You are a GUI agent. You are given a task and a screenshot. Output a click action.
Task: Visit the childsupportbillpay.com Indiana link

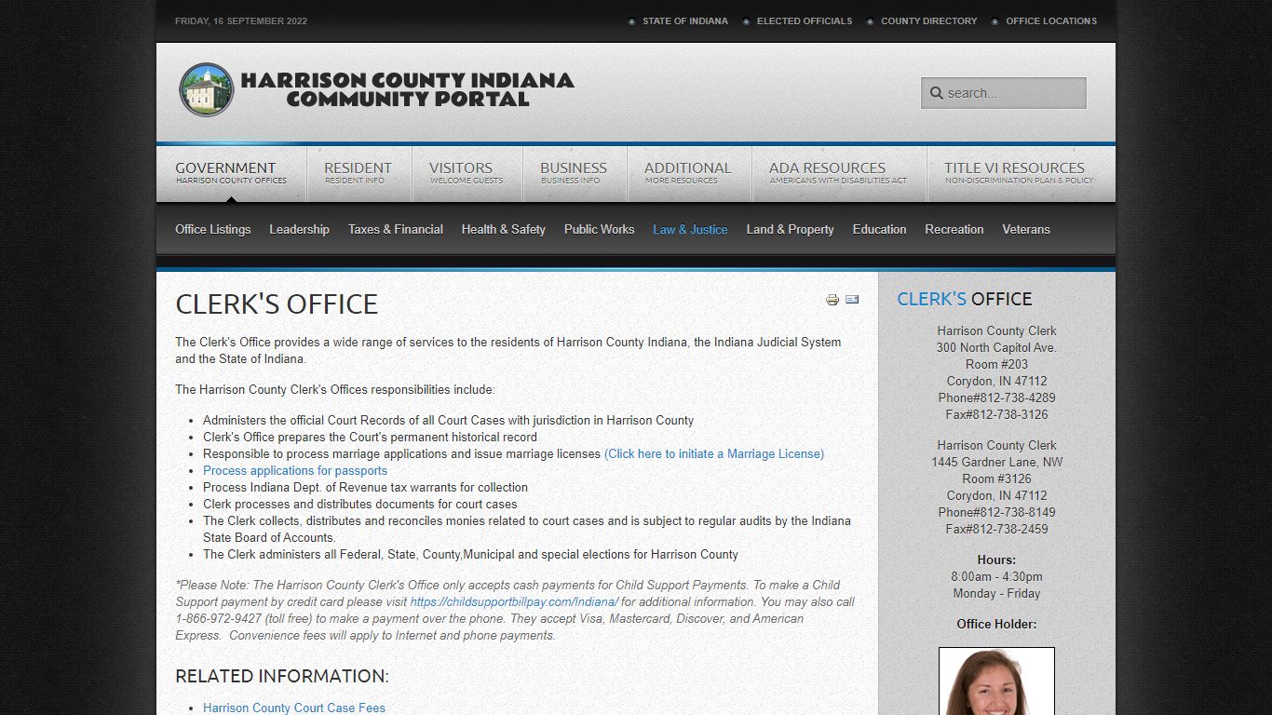point(514,602)
